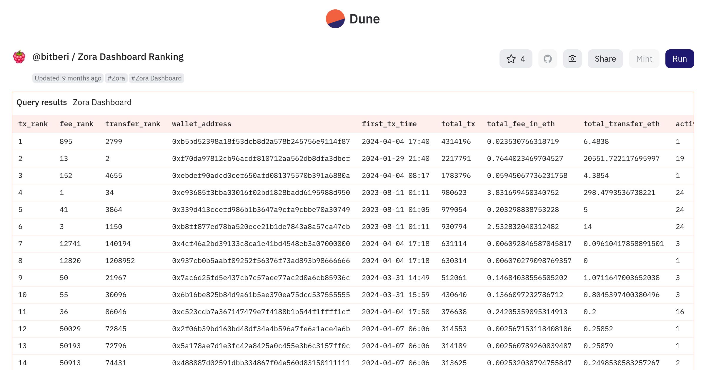The width and height of the screenshot is (706, 370).
Task: Select wallet address 0xb5bd52398a18f53dcb8d2a578b245756e9114f87
Action: (x=261, y=142)
